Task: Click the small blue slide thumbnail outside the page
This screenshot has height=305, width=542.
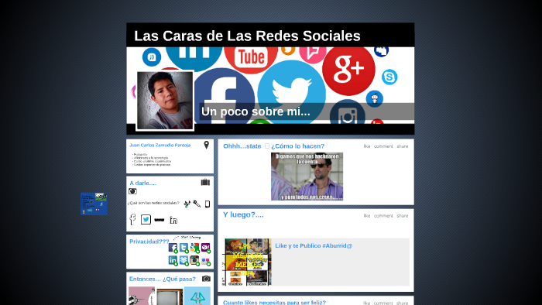Action: pos(94,204)
